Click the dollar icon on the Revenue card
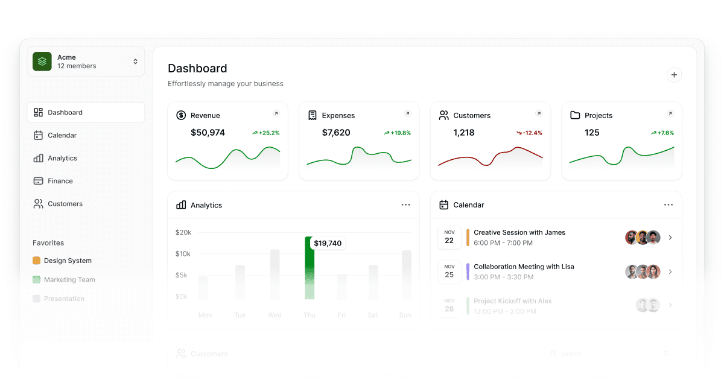724x380 pixels. pos(180,115)
